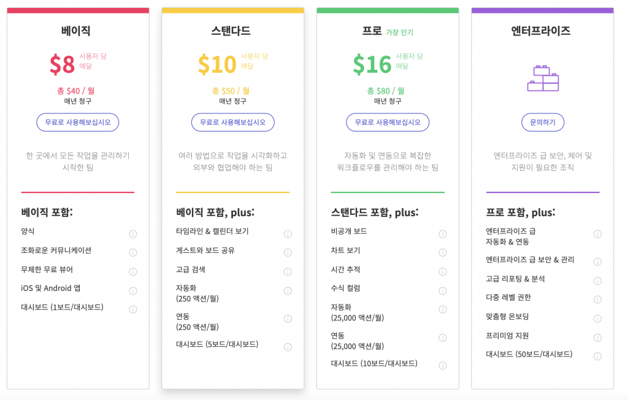This screenshot has height=400, width=628.
Task: Start free trial for 스탠다드 plan
Action: click(233, 123)
